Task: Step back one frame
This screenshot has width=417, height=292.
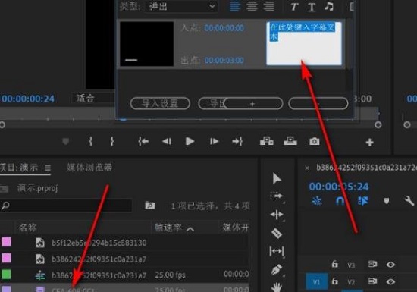Action: [167, 141]
